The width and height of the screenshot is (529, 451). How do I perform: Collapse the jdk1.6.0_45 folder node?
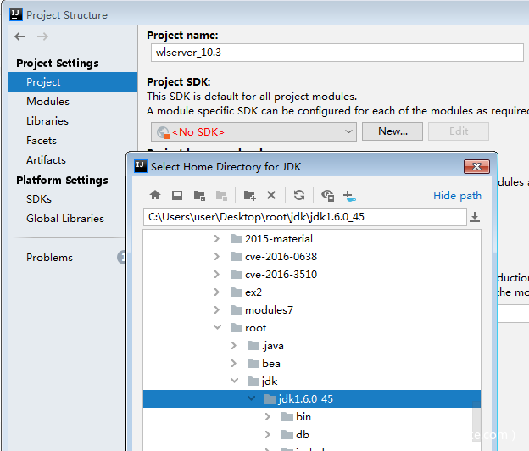coord(252,398)
